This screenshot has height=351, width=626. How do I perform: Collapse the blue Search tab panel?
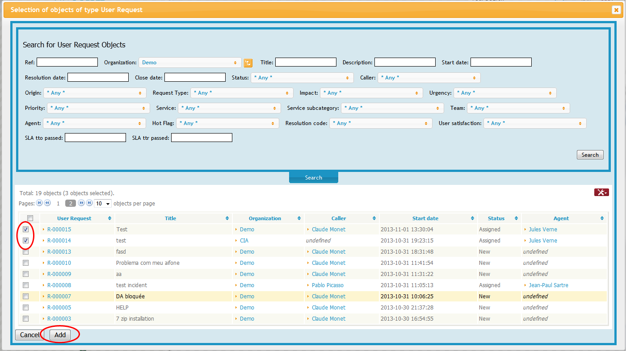pos(313,178)
